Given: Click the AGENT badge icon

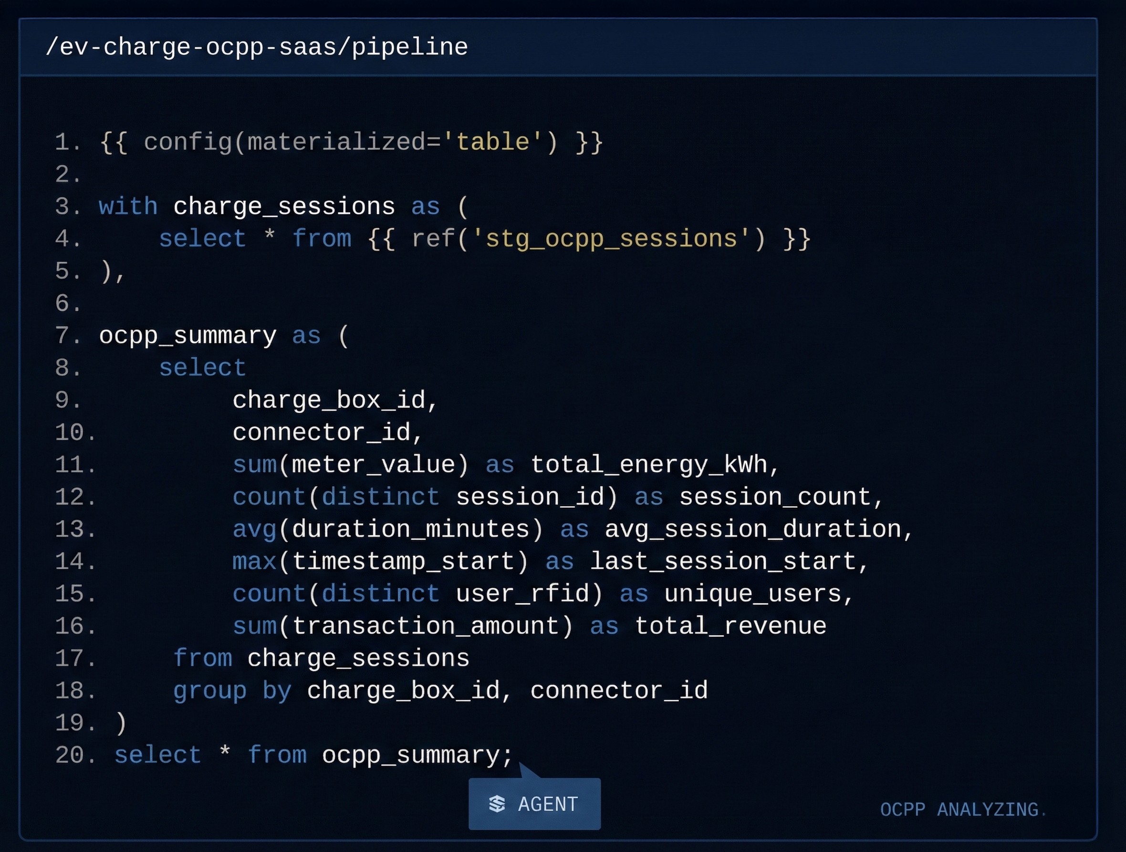Looking at the screenshot, I should 497,804.
